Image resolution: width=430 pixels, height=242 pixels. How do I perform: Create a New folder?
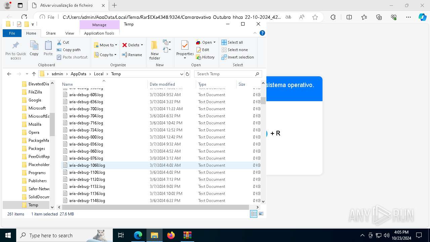(x=155, y=50)
